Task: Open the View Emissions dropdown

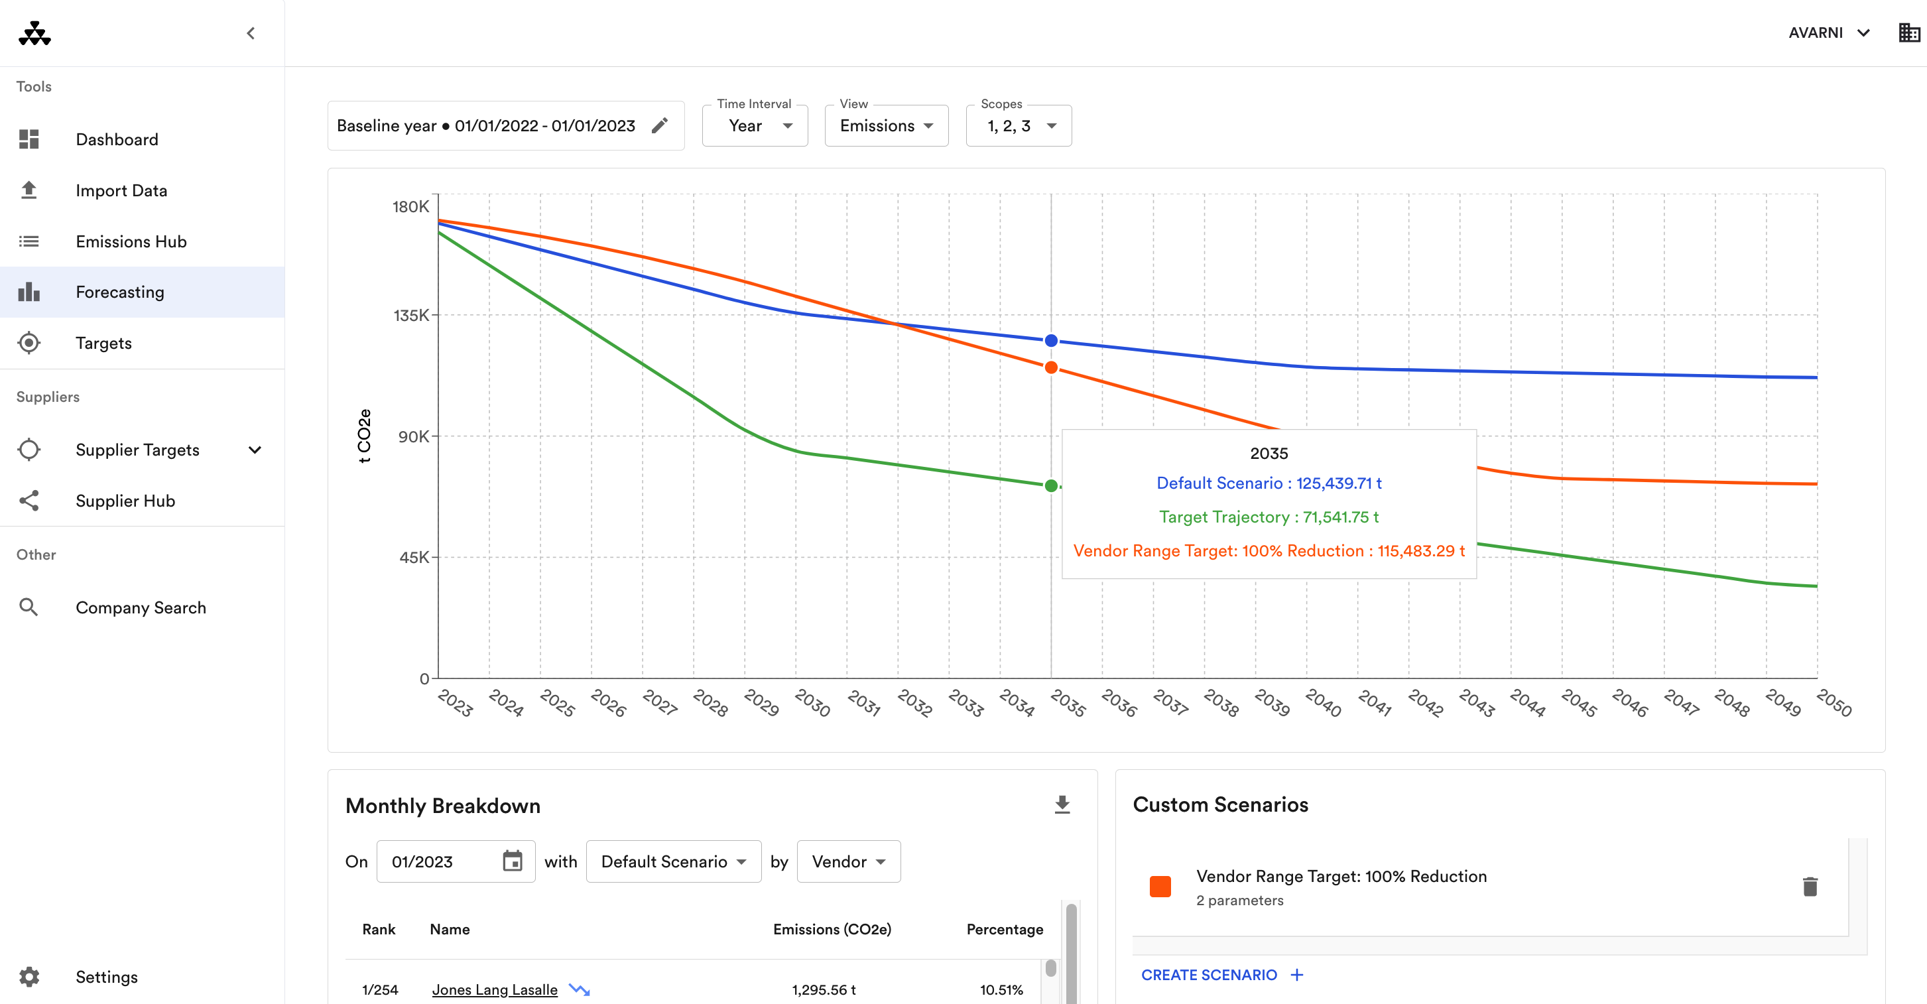Action: (x=886, y=126)
